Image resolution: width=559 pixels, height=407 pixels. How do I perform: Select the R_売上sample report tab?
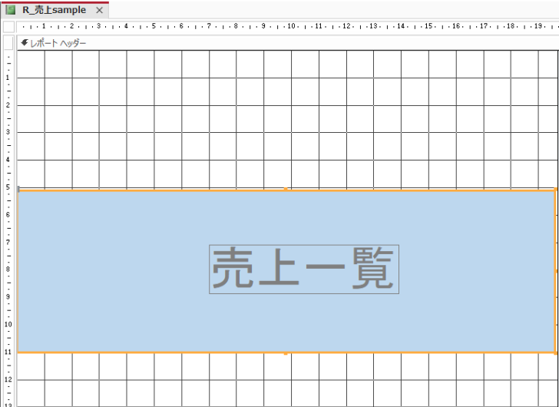55,10
